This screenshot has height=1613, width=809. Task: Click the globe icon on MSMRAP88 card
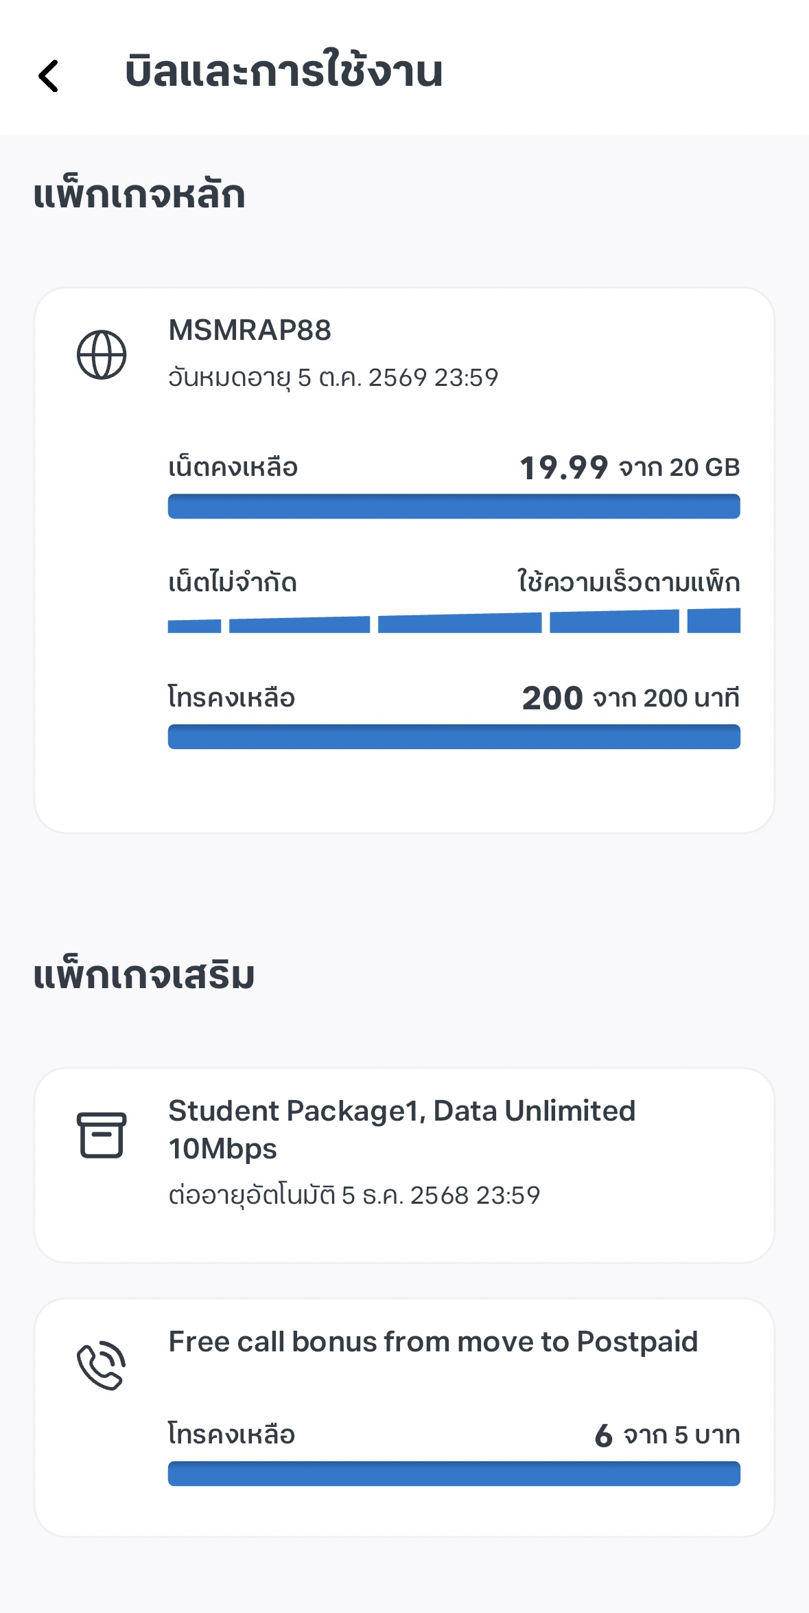tap(102, 355)
